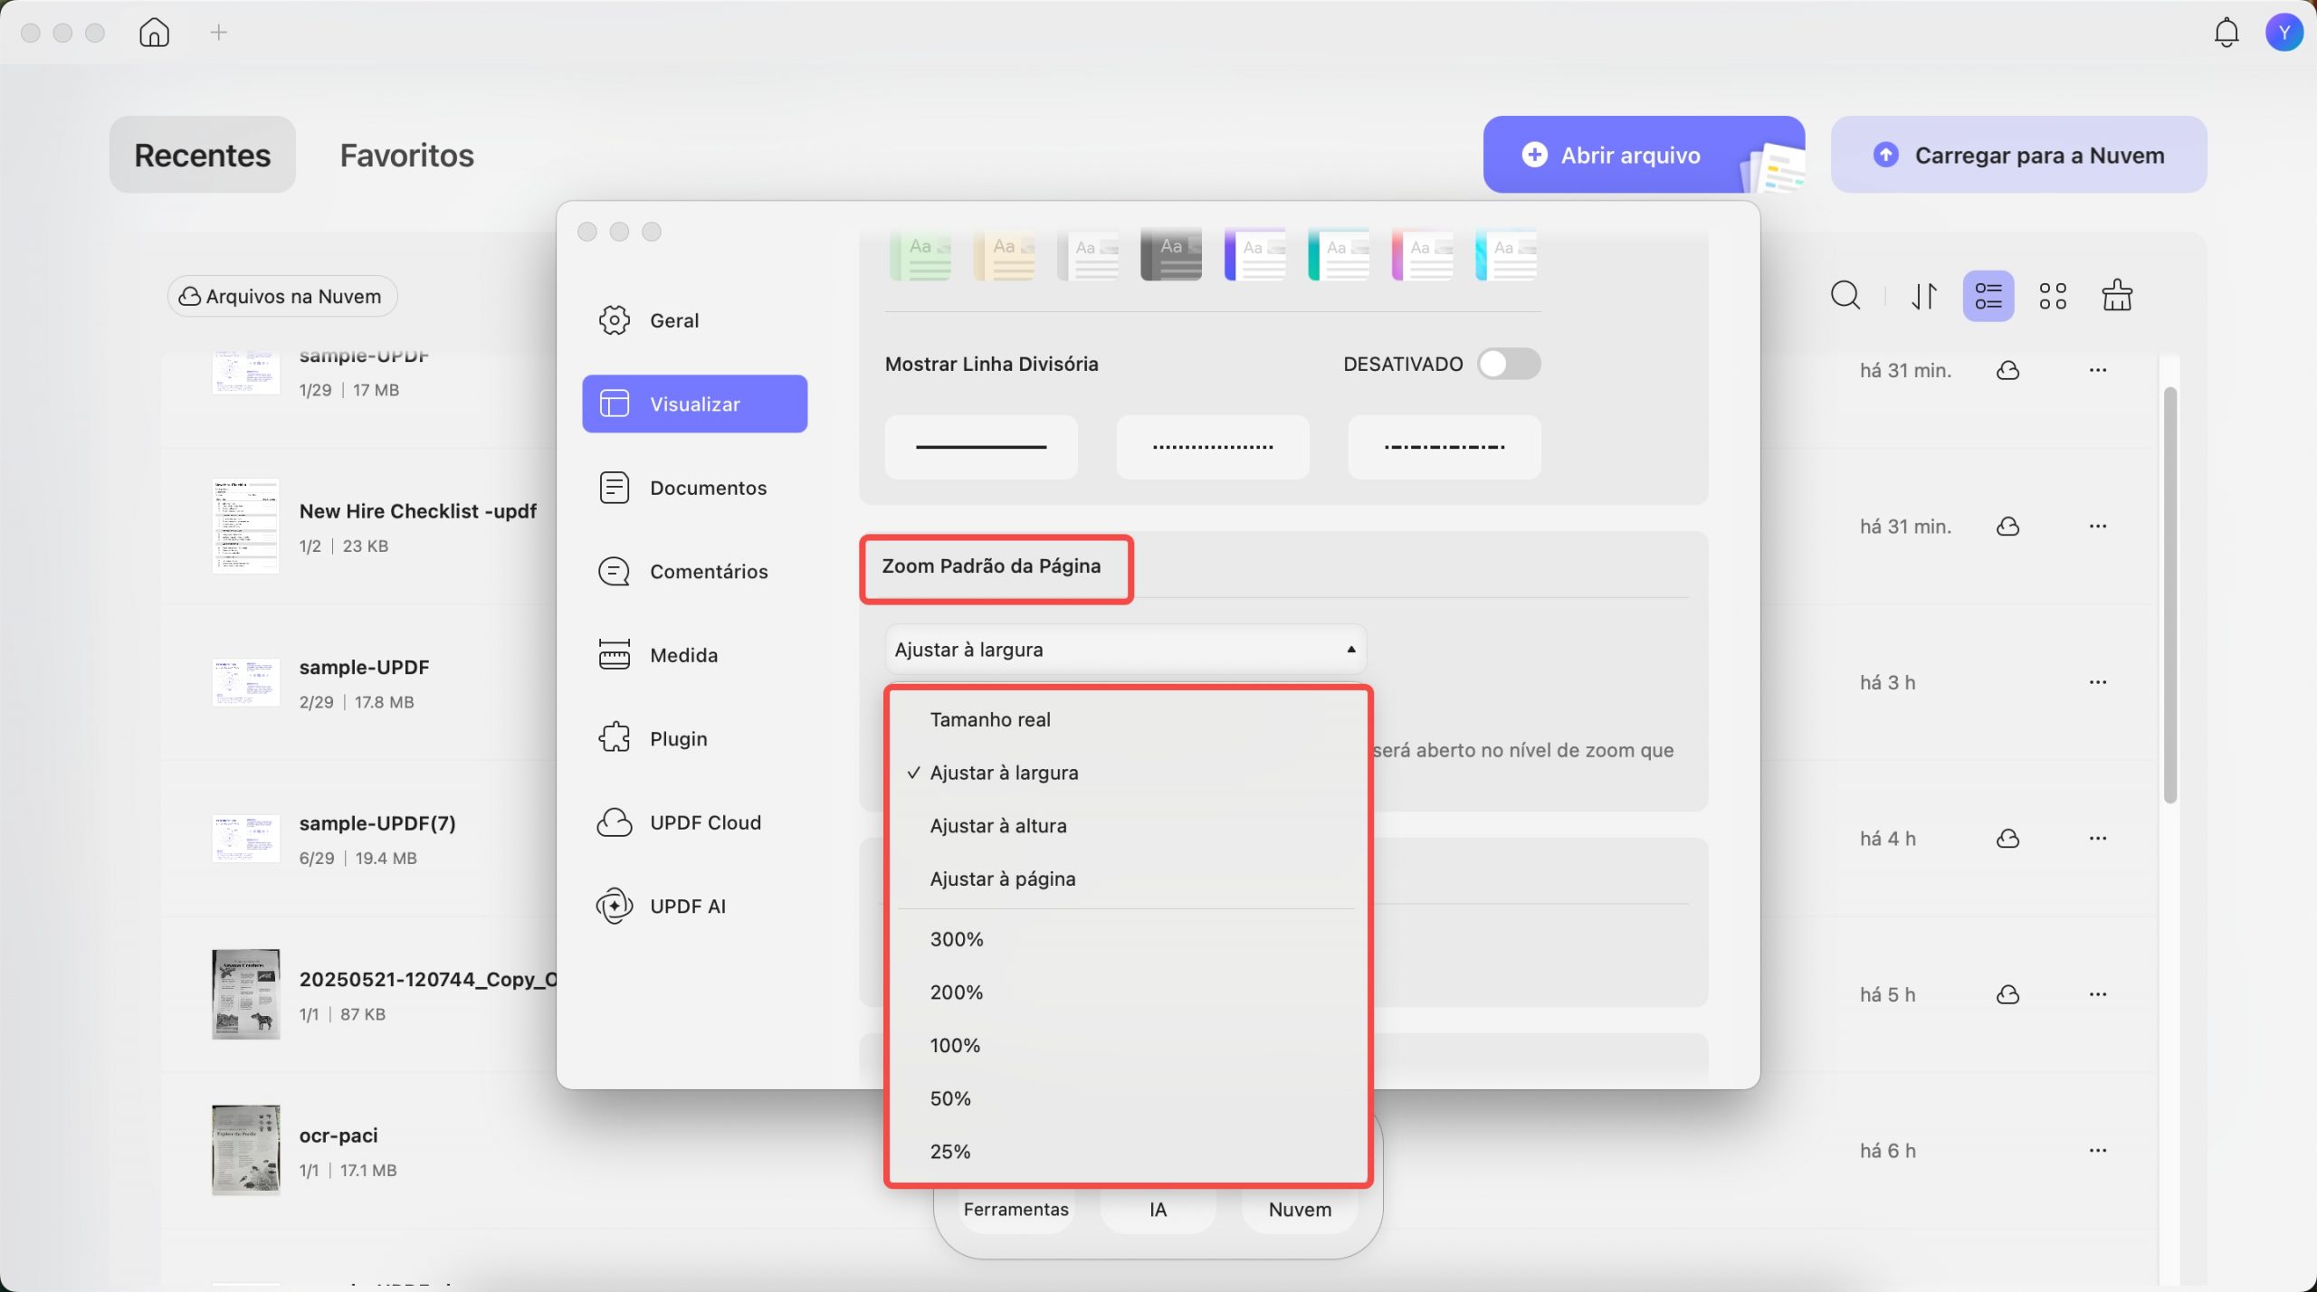Click the home icon in the title bar

pyautogui.click(x=155, y=33)
